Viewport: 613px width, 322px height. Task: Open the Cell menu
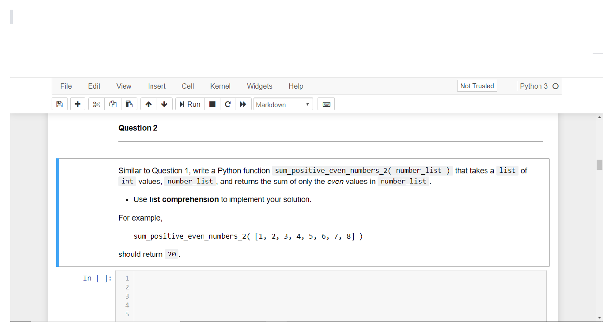(x=188, y=86)
